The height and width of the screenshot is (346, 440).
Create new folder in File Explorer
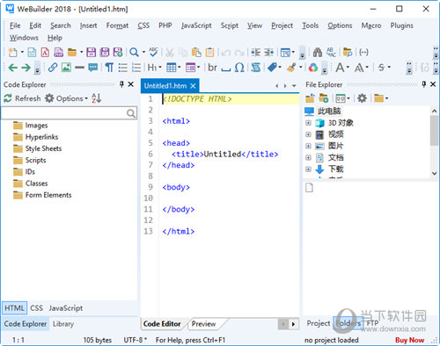pyautogui.click(x=324, y=98)
